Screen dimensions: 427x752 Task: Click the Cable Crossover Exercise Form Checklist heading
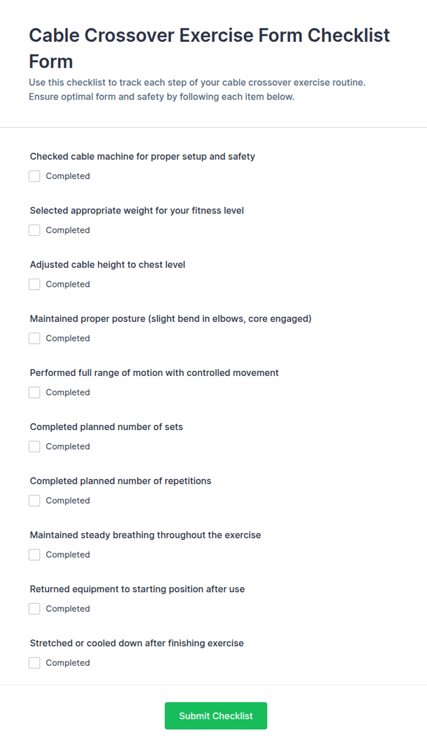209,48
